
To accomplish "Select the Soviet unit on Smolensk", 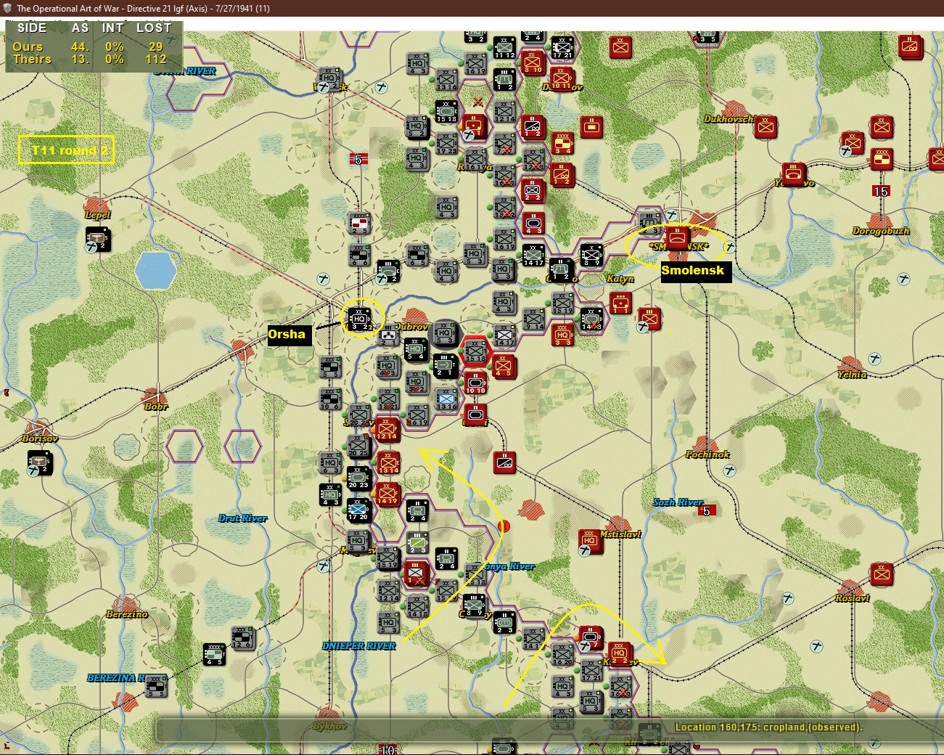I will (x=678, y=237).
